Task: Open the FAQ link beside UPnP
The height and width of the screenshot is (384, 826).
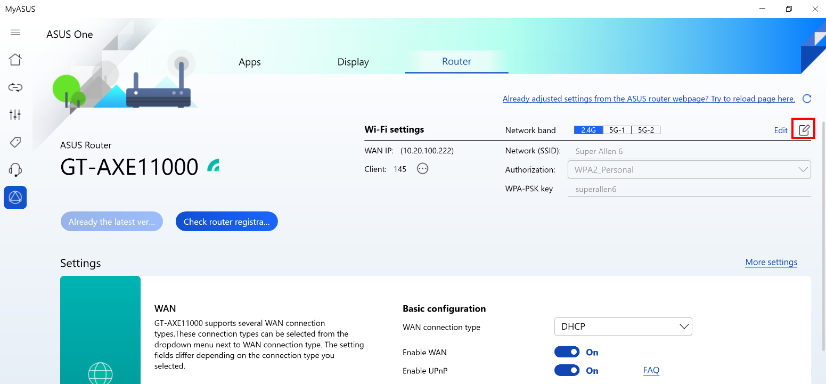Action: 651,370
